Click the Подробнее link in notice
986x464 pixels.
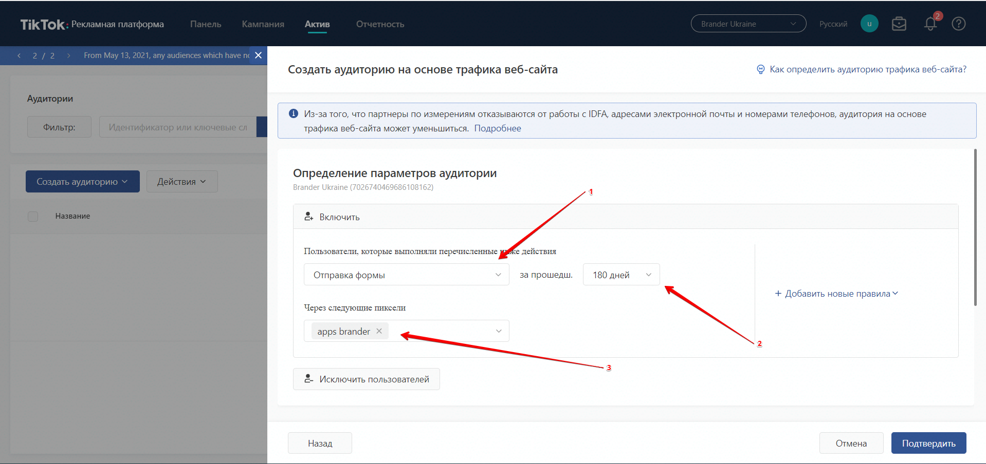[497, 128]
